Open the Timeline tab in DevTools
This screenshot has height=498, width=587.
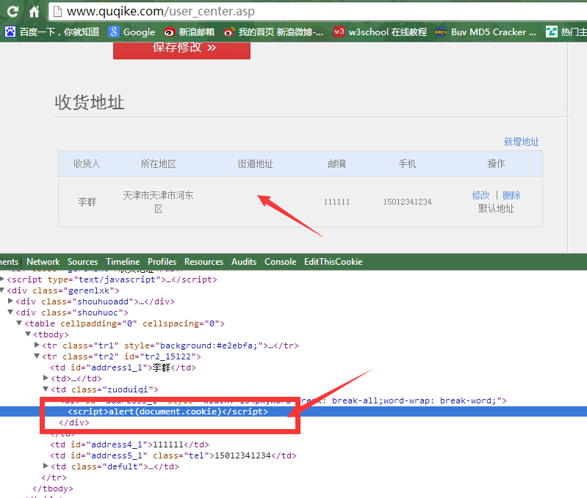coord(123,262)
